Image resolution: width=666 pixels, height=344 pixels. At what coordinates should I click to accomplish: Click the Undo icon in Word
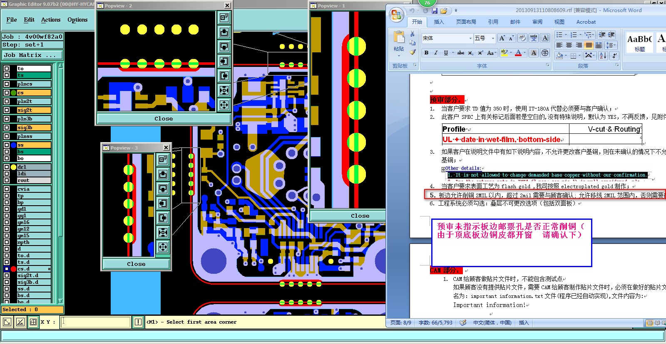412,11
